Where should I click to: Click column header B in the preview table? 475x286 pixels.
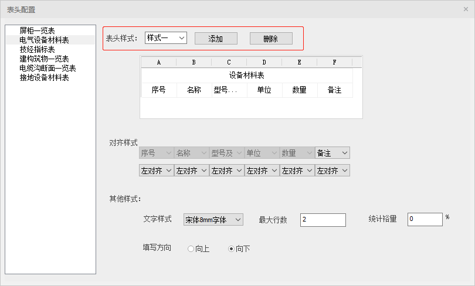(x=194, y=62)
